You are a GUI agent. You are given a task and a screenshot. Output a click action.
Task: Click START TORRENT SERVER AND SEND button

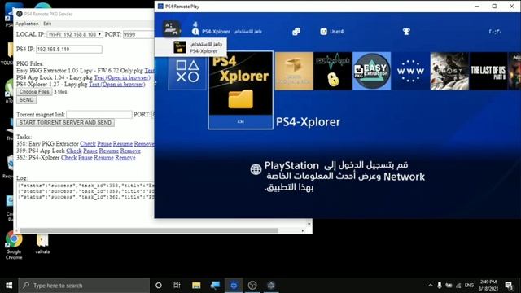click(65, 123)
